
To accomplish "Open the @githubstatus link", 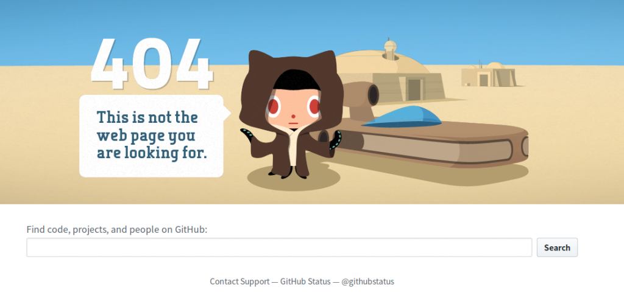I will (x=367, y=282).
